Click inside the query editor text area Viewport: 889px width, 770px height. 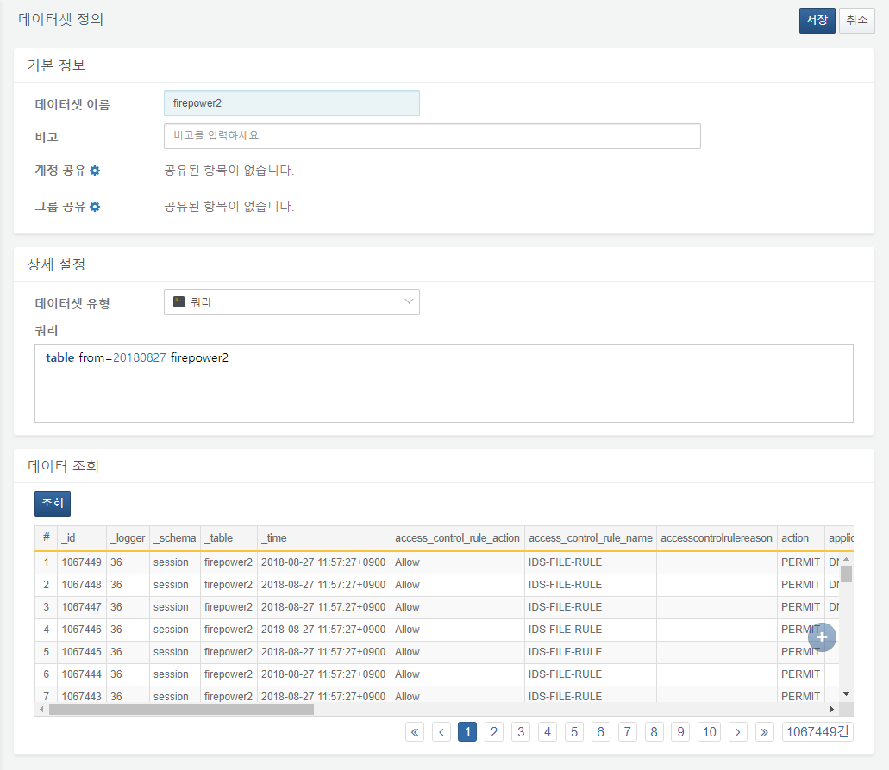pyautogui.click(x=444, y=383)
